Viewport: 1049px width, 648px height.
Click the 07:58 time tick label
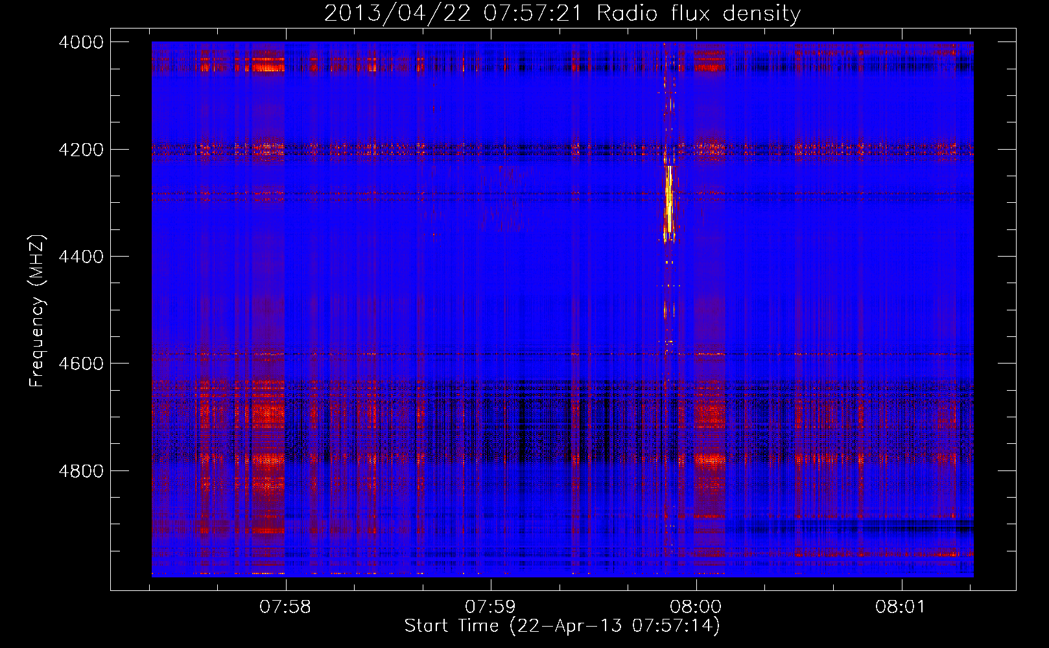285,607
